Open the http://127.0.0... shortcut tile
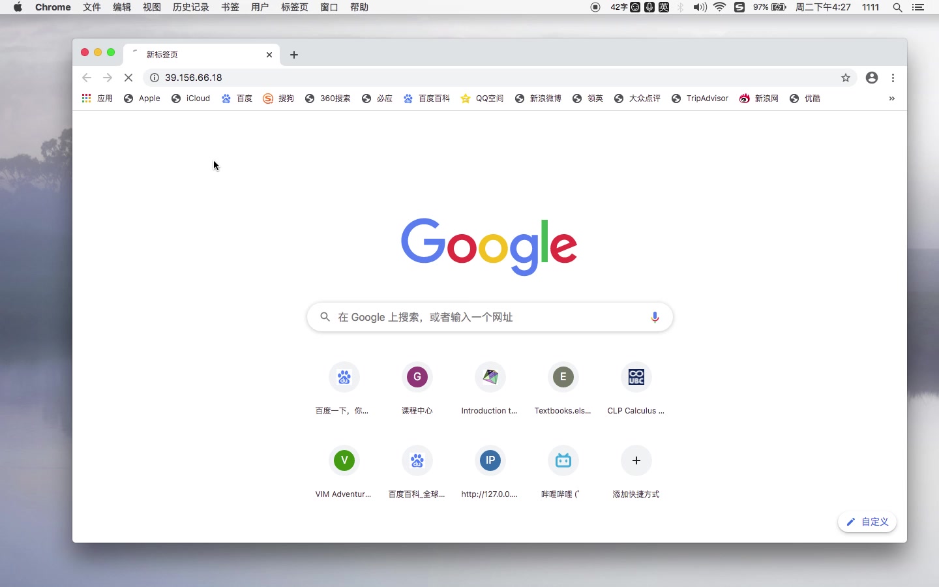The image size is (939, 587). 490,472
